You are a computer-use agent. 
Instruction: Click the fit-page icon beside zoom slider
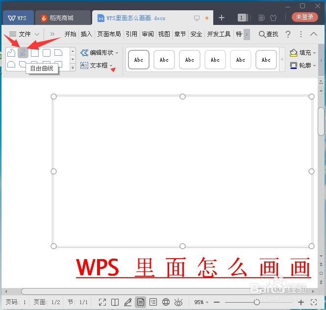coord(314,302)
